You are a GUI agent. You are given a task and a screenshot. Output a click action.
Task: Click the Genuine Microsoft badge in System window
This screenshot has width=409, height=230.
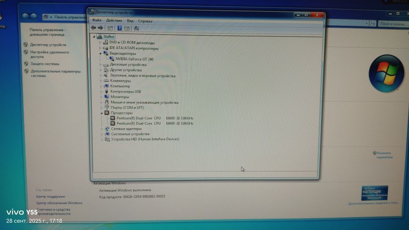(374, 193)
